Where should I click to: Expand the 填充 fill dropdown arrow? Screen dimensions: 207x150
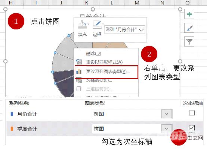click(89, 24)
